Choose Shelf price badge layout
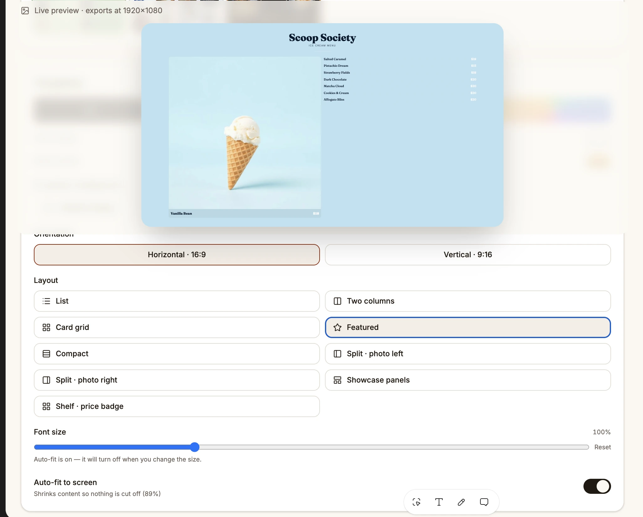 point(177,406)
